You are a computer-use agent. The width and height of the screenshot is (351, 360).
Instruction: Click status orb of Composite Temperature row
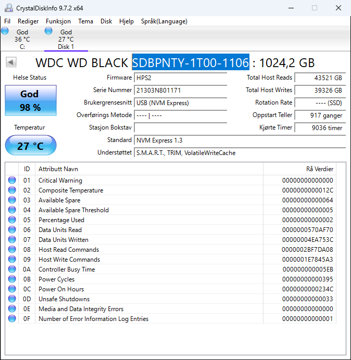click(x=12, y=190)
